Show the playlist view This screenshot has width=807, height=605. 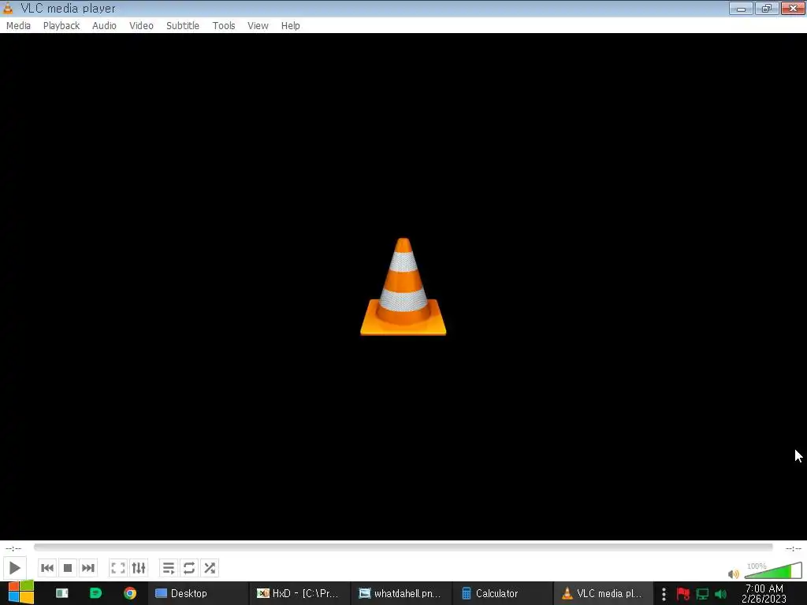tap(169, 568)
